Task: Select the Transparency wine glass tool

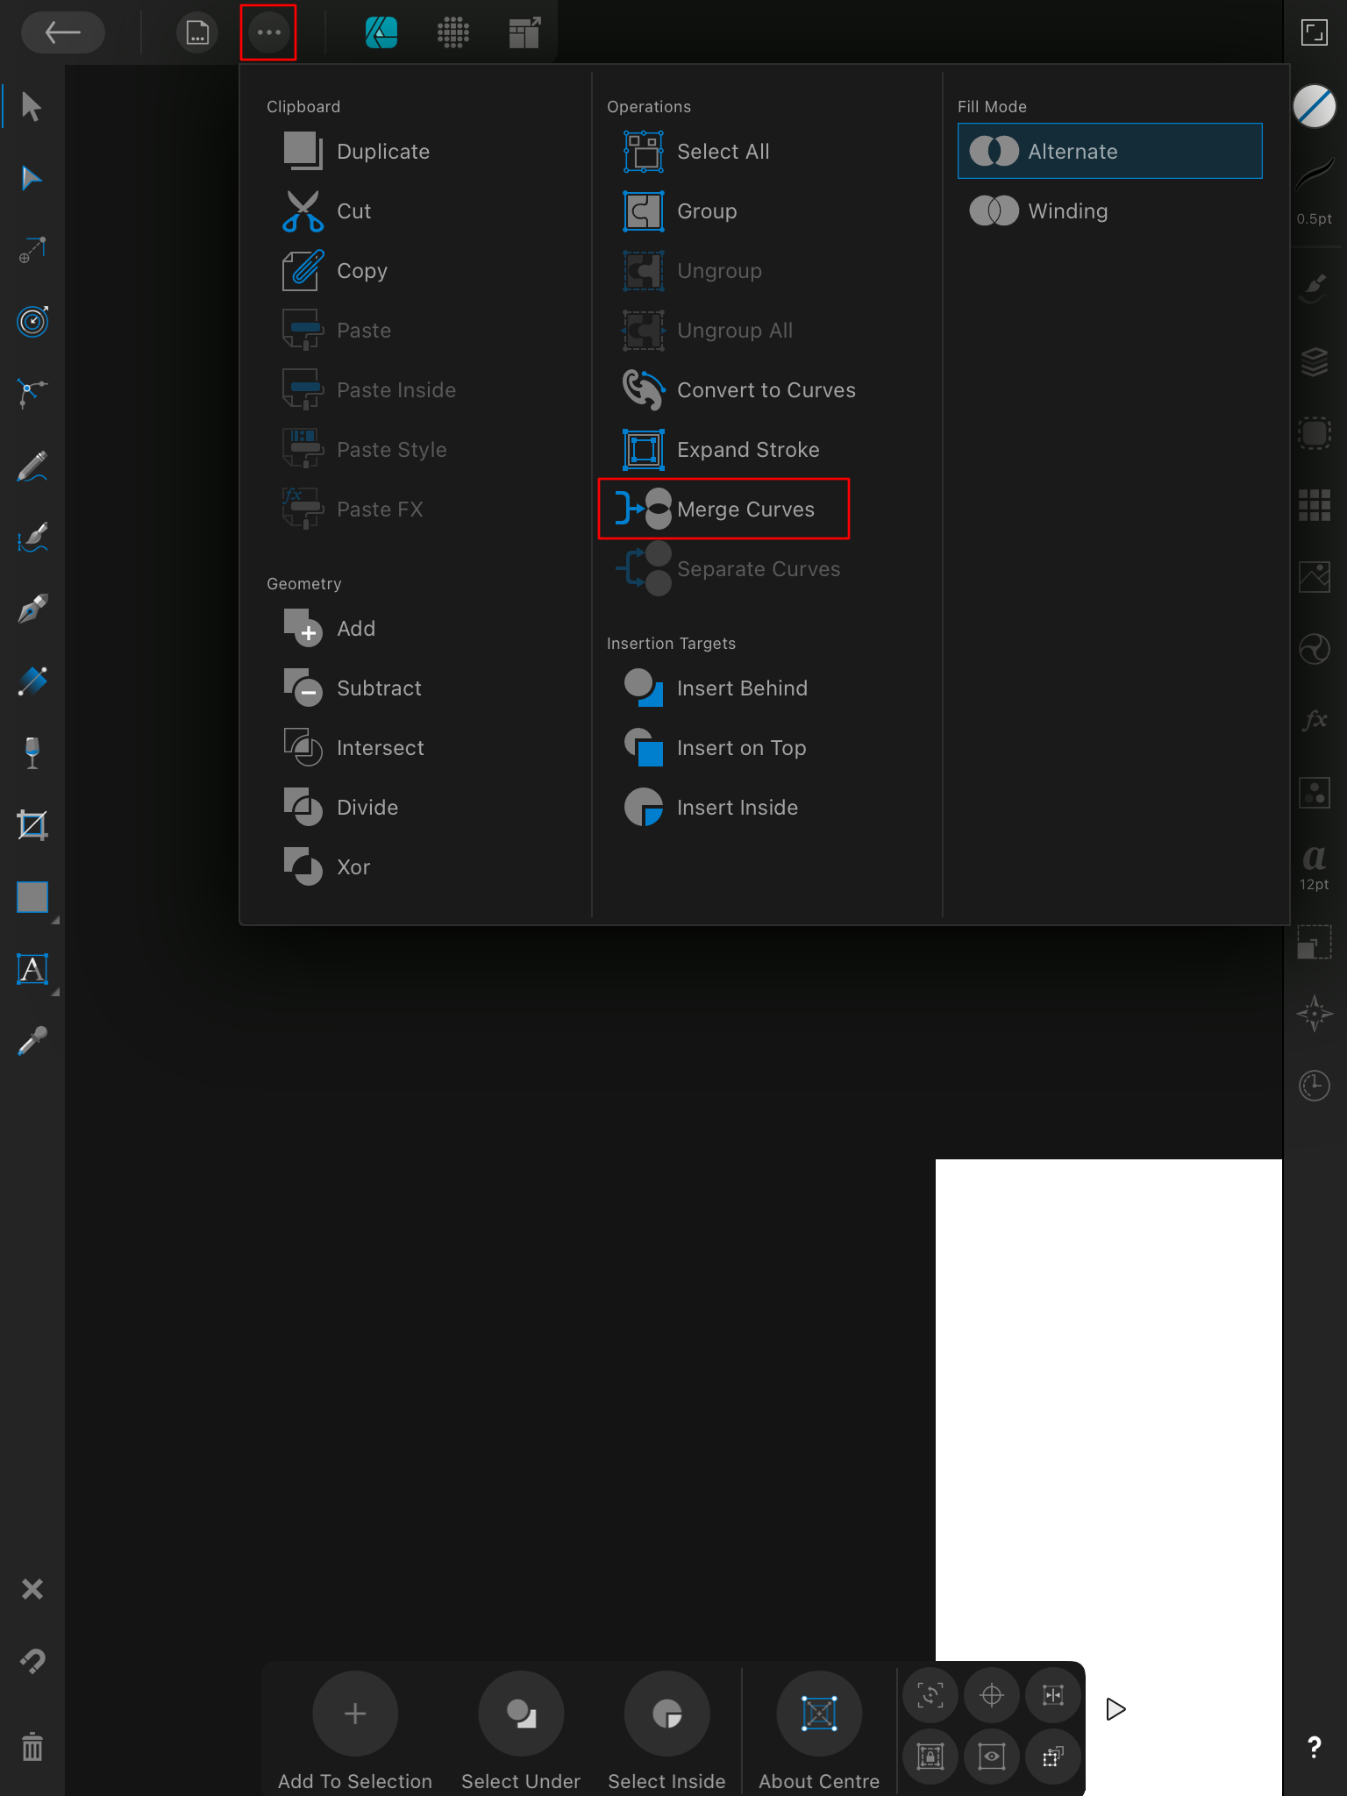Action: pyautogui.click(x=32, y=753)
